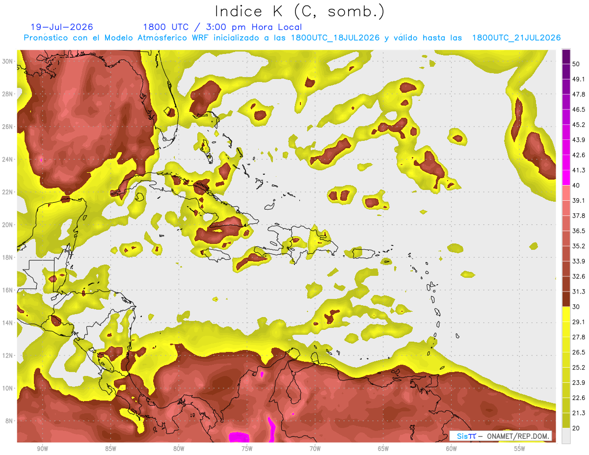Click the colorbar value '37.8'

578,216
